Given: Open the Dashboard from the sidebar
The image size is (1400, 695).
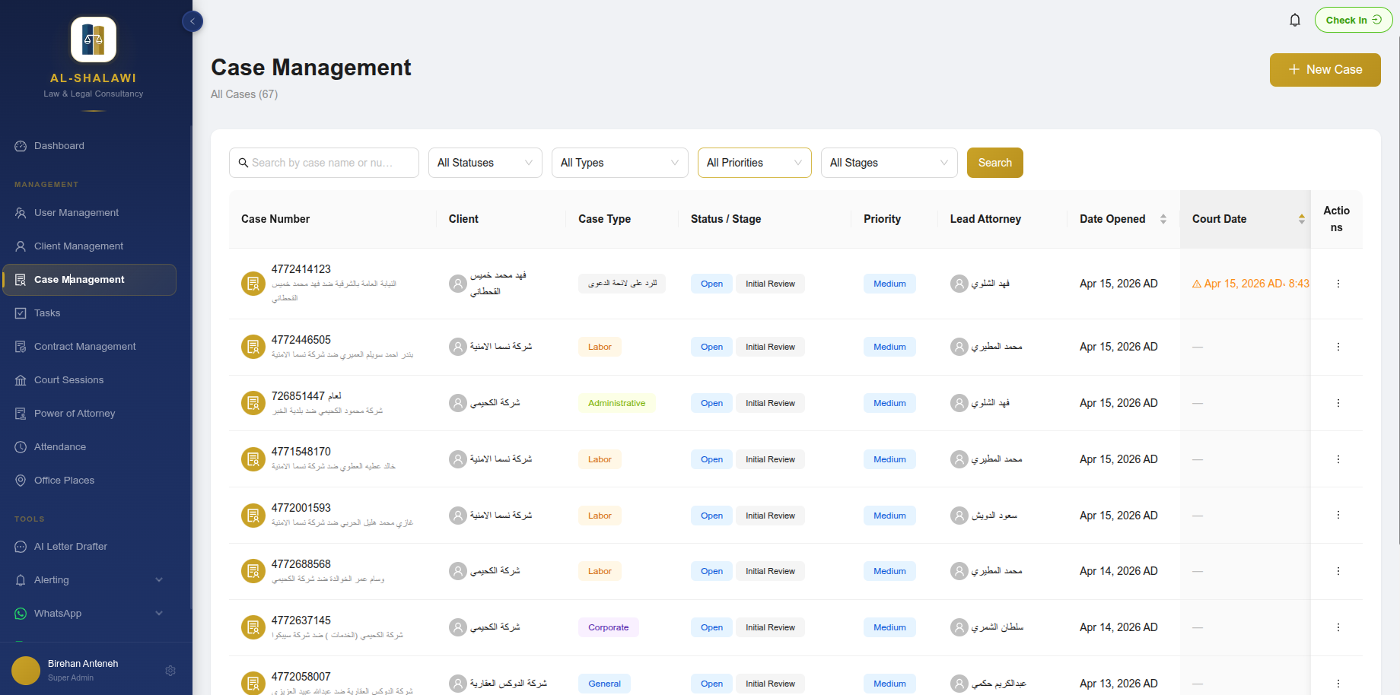Looking at the screenshot, I should (x=59, y=145).
